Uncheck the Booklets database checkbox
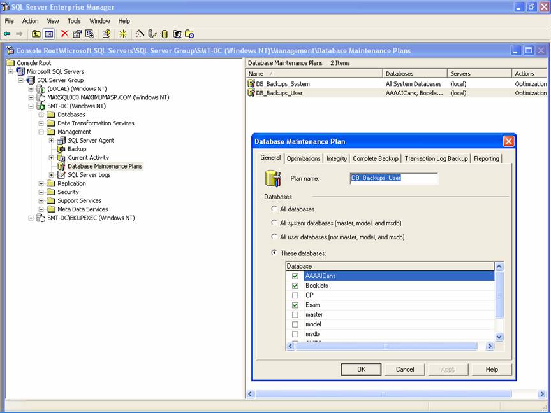The height and width of the screenshot is (413, 551). tap(295, 286)
